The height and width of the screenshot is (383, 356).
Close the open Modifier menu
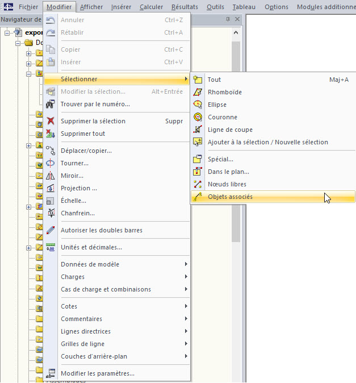click(59, 7)
